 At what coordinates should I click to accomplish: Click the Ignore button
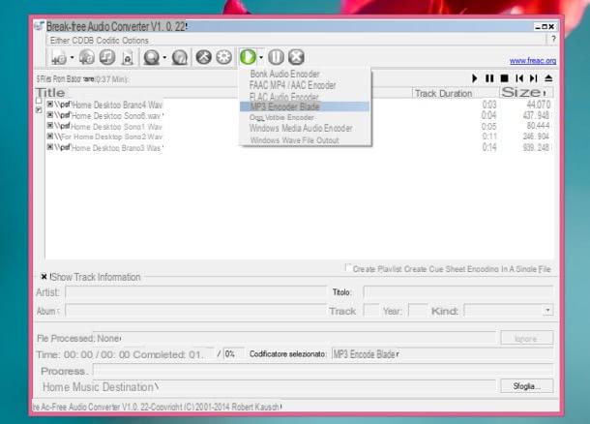point(527,338)
